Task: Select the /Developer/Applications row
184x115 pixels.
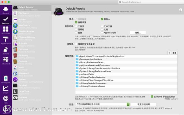Action: click(126, 59)
